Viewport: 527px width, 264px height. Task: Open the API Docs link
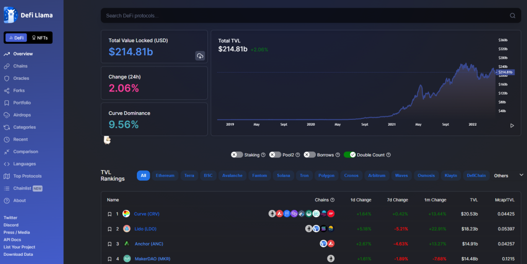pyautogui.click(x=12, y=240)
